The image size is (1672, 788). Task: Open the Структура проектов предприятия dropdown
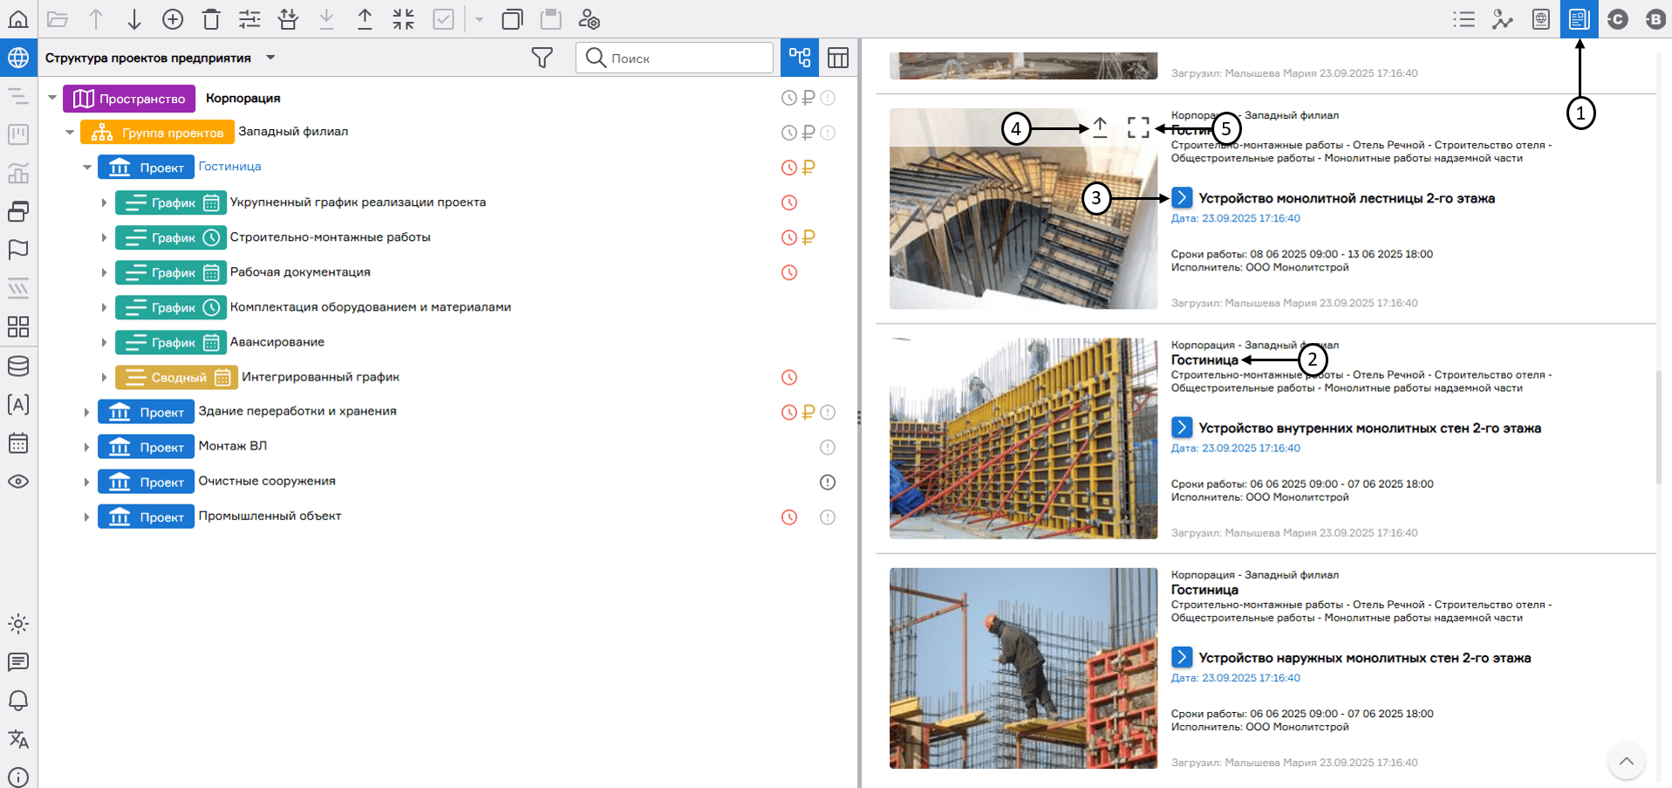270,58
